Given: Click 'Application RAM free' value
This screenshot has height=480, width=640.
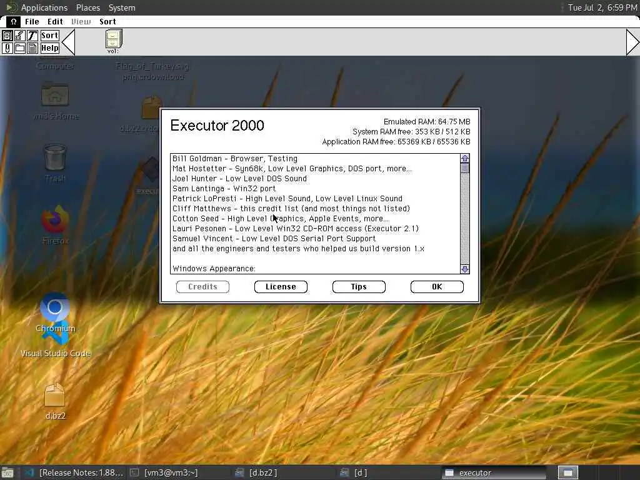Looking at the screenshot, I should [x=396, y=142].
